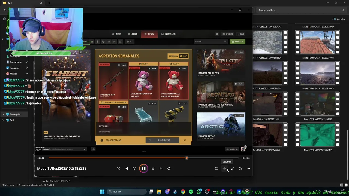Toggle shuffle in the media player
This screenshot has width=349, height=196.
(118, 169)
